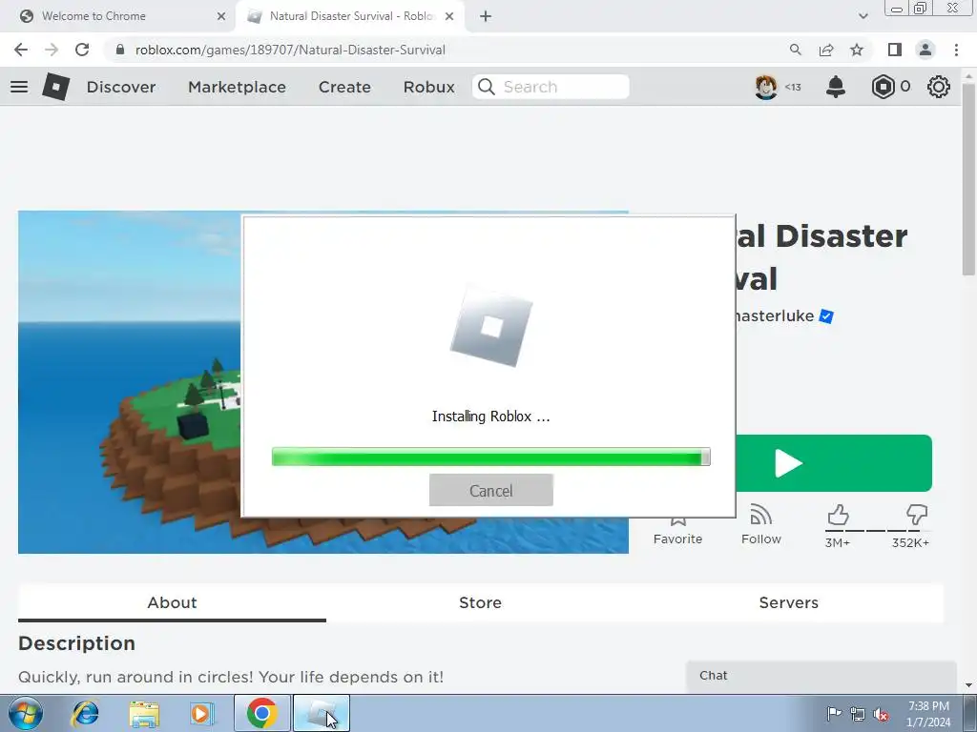Click the Favorite label
The width and height of the screenshot is (977, 732).
(x=678, y=539)
